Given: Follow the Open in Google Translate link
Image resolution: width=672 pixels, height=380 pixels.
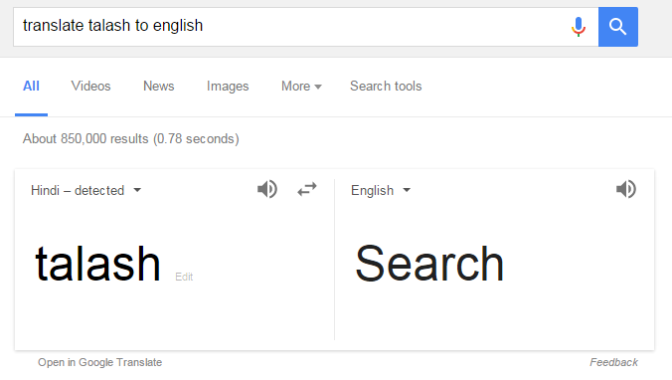Looking at the screenshot, I should click(99, 362).
